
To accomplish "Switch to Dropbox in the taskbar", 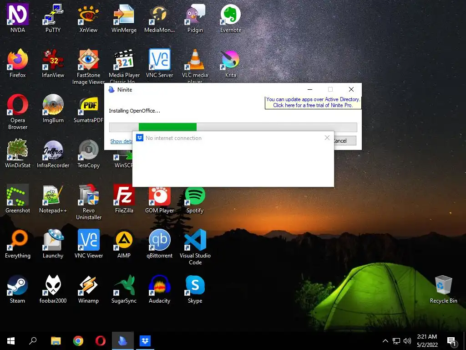I will (x=145, y=341).
